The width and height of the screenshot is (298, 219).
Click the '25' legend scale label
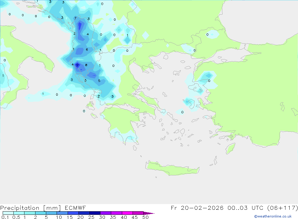click(x=91, y=217)
